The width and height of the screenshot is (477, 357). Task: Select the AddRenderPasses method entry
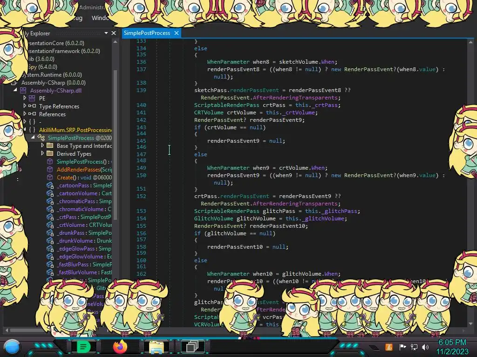tap(84, 169)
